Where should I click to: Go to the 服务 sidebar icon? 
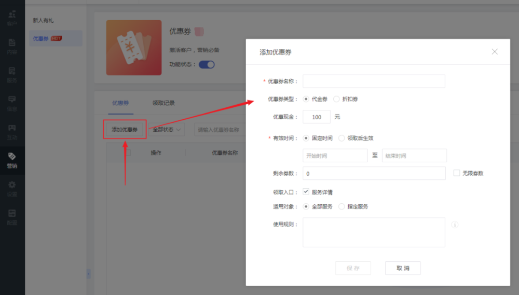12,75
